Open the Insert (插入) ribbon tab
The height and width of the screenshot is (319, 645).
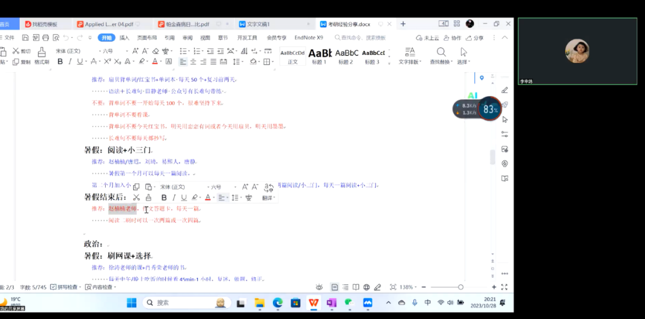124,38
